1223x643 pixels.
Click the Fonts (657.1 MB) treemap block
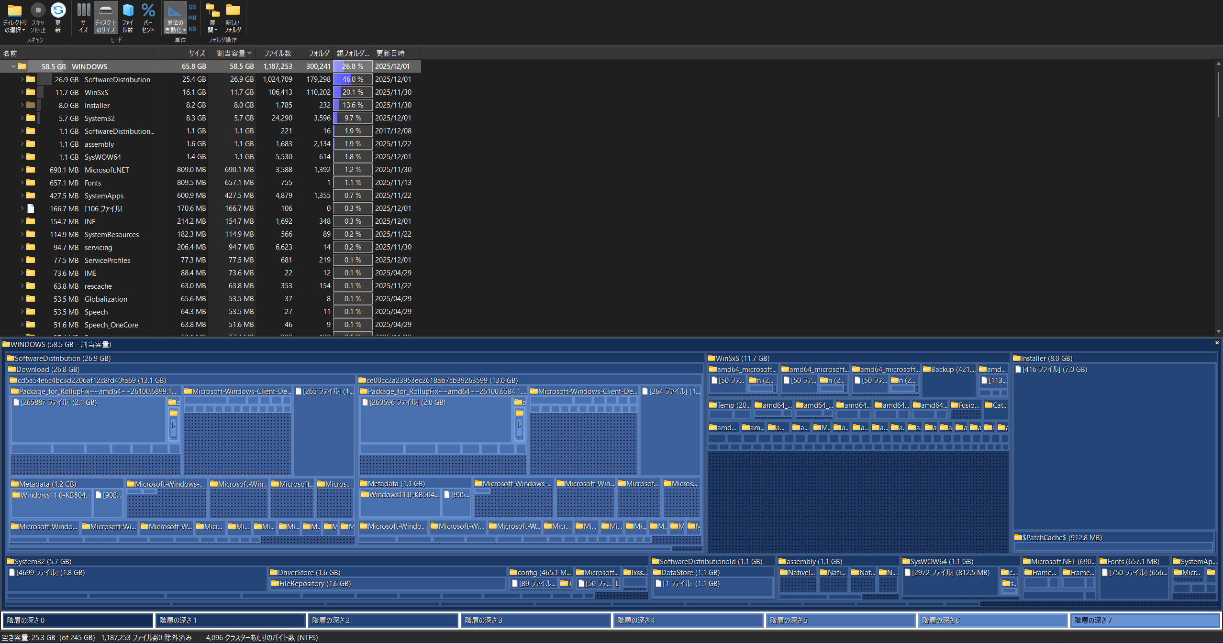[1134, 561]
